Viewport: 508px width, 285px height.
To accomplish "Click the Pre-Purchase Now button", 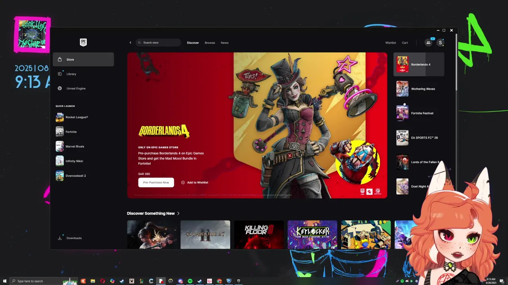I will pyautogui.click(x=156, y=182).
